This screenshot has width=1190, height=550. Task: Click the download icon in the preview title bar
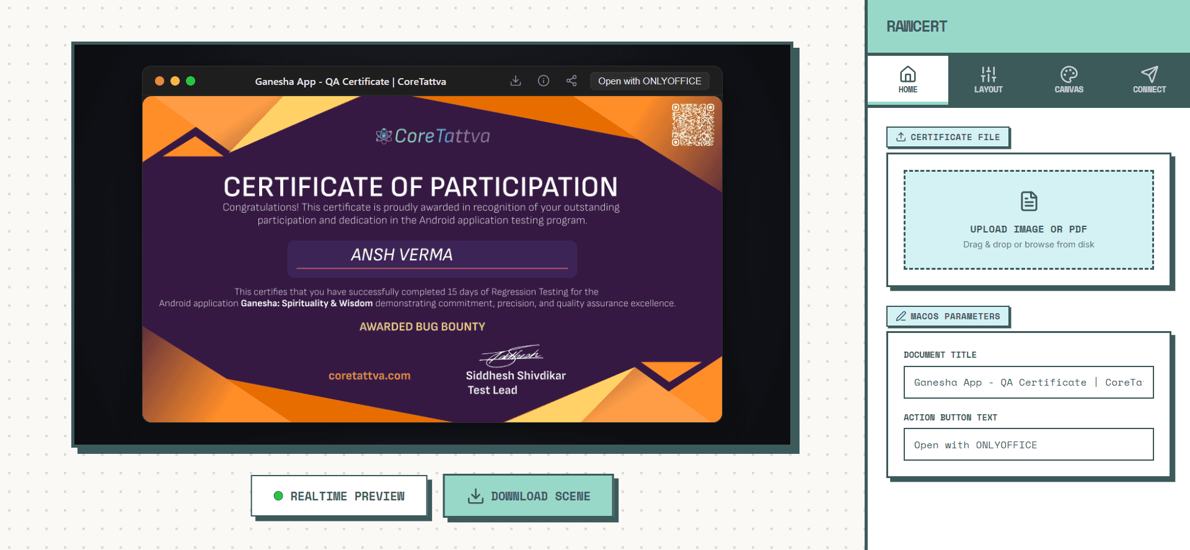coord(516,81)
